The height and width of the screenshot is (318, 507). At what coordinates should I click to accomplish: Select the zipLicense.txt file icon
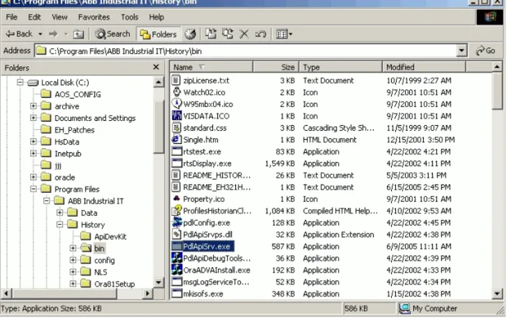[176, 80]
